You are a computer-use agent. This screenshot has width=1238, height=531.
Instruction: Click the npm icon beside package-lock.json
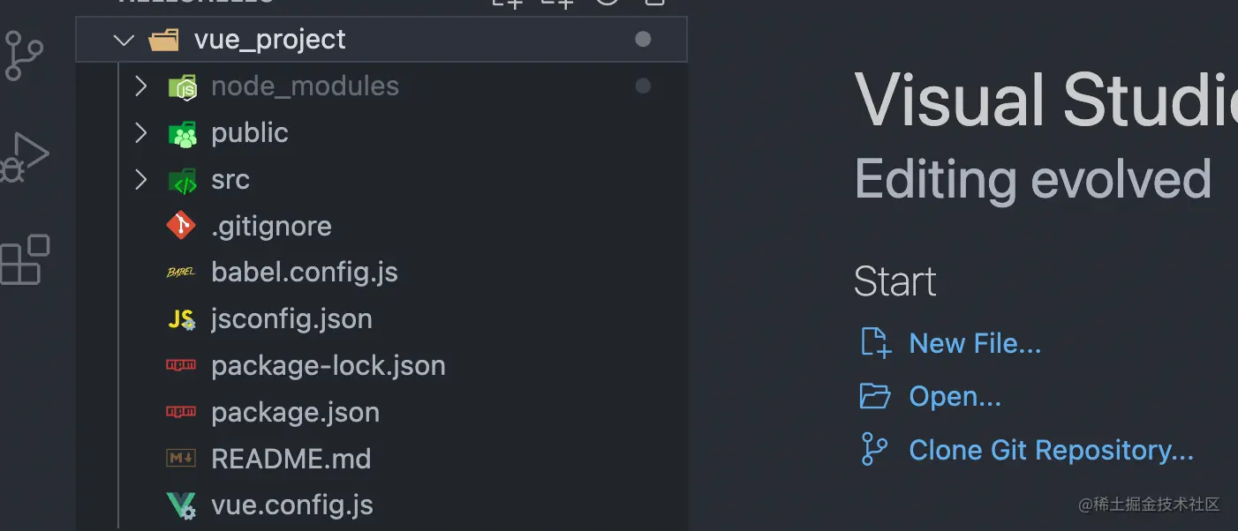point(181,366)
